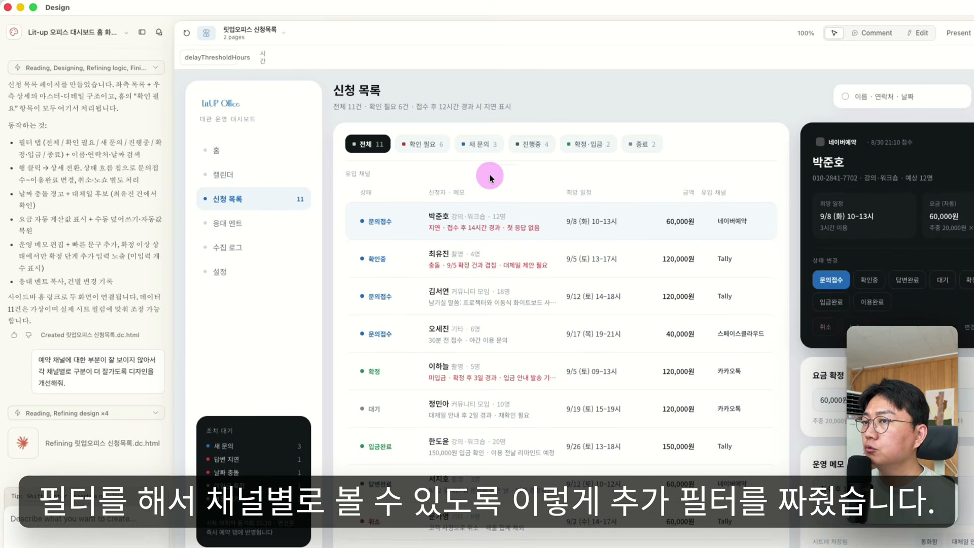Viewport: 974px width, 548px height.
Task: Give thumbs up to the response
Action: click(14, 335)
